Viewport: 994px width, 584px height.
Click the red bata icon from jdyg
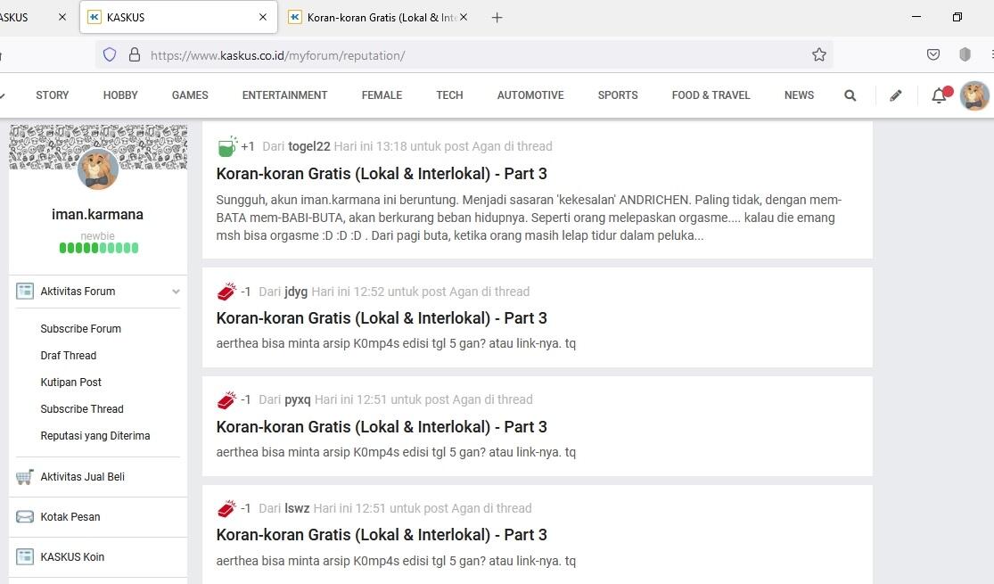[226, 292]
